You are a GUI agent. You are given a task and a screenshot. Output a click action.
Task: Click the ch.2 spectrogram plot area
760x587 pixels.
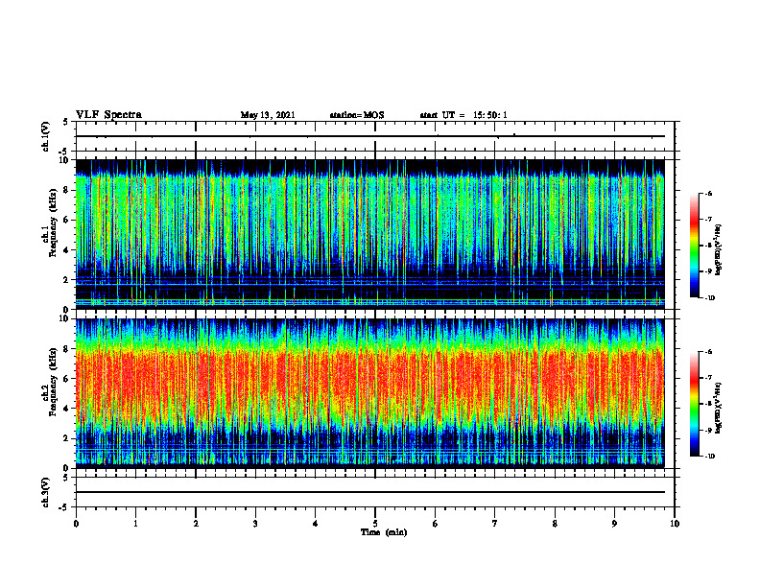pyautogui.click(x=370, y=393)
